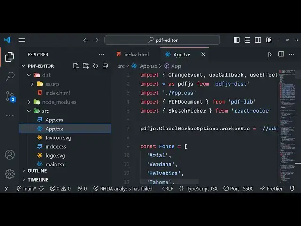
Task: Click the ports forwarded 0 indicator
Action: (x=82, y=188)
